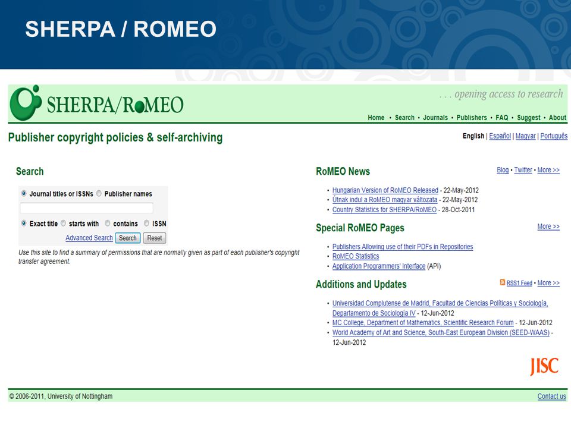The height and width of the screenshot is (428, 571).
Task: Go to Publishers in navigation bar
Action: point(472,118)
